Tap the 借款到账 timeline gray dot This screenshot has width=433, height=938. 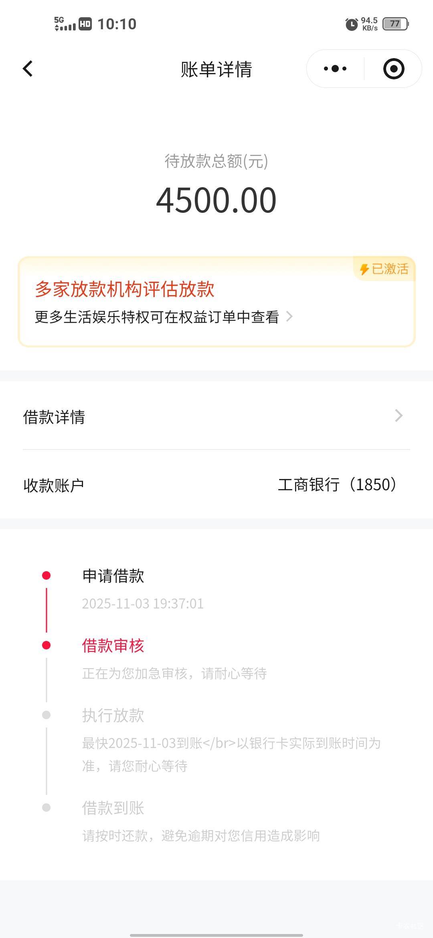click(x=47, y=807)
